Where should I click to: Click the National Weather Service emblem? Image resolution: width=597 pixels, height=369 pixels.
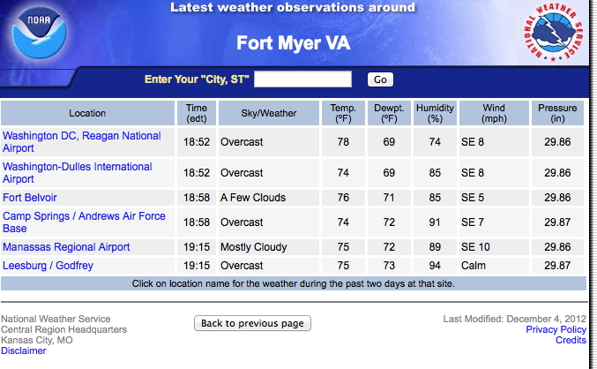[554, 33]
